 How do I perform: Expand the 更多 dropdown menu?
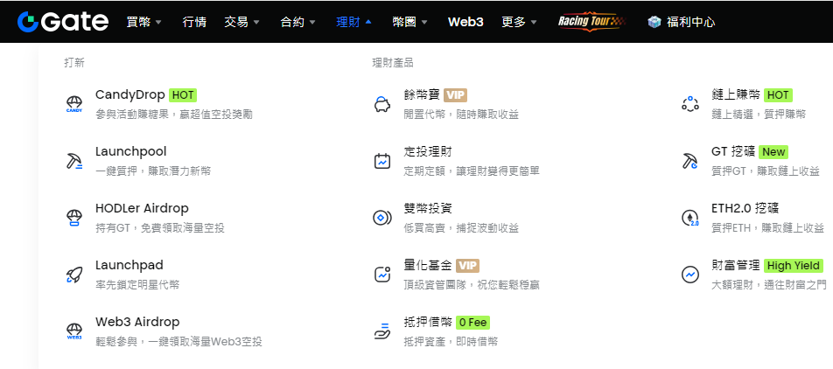pos(520,22)
